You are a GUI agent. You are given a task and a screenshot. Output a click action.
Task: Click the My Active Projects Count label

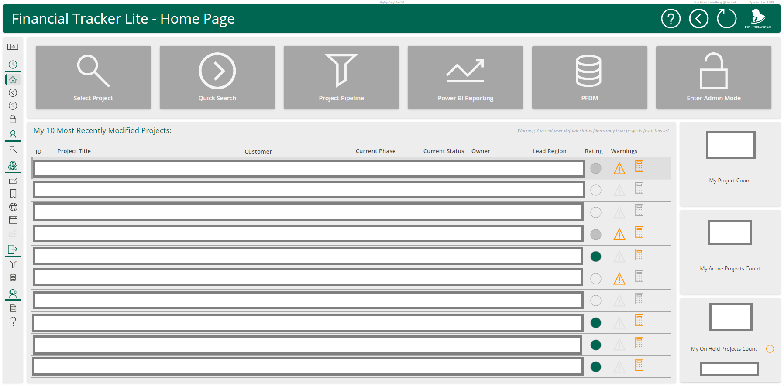[730, 268]
